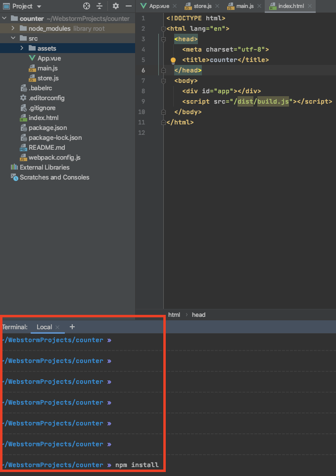Expand Scratches and Consoles node
Screen dimensions: 336x476
(x=50, y=178)
